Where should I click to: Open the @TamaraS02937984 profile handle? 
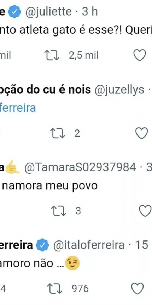coord(80,167)
